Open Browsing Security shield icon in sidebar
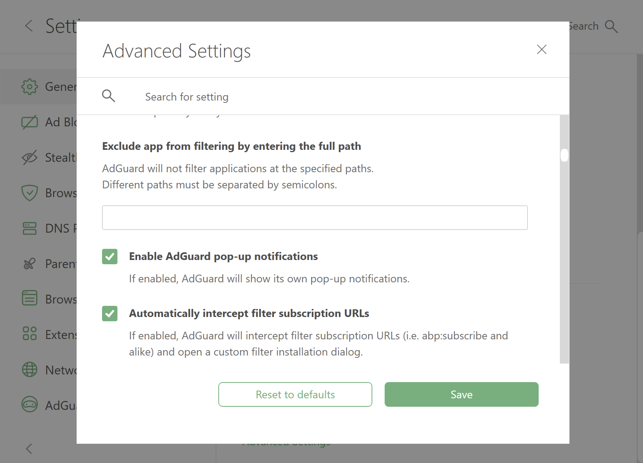This screenshot has height=463, width=643. point(30,193)
